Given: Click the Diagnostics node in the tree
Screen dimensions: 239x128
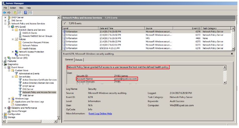Looking at the screenshot, I should coord(13,64).
